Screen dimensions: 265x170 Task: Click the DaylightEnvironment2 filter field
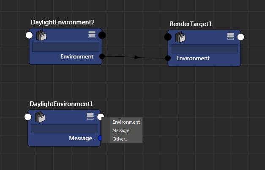(x=66, y=47)
